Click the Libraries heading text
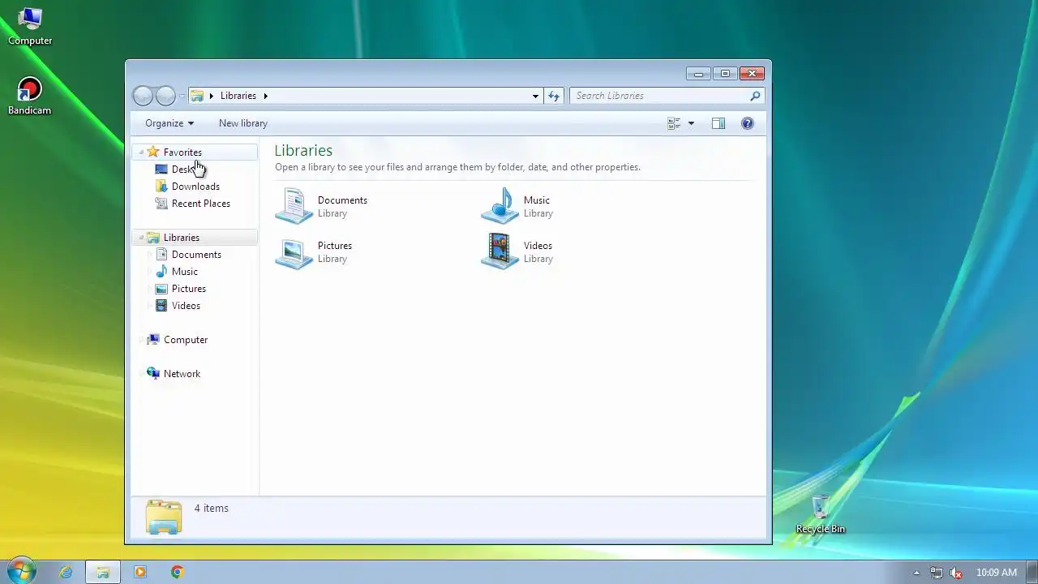This screenshot has height=584, width=1038. pos(303,150)
